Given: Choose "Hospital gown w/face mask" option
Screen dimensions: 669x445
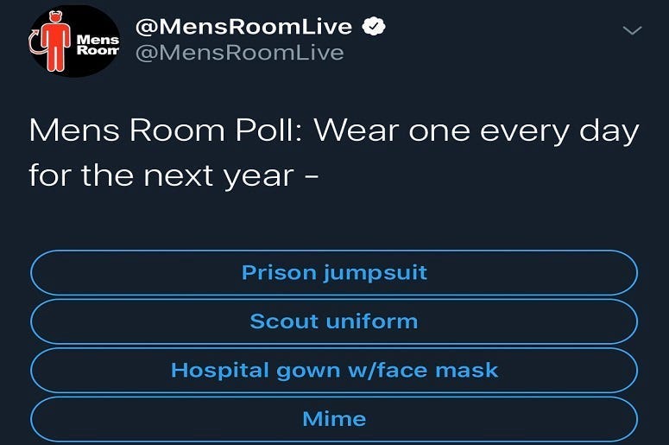Looking at the screenshot, I should tap(334, 371).
